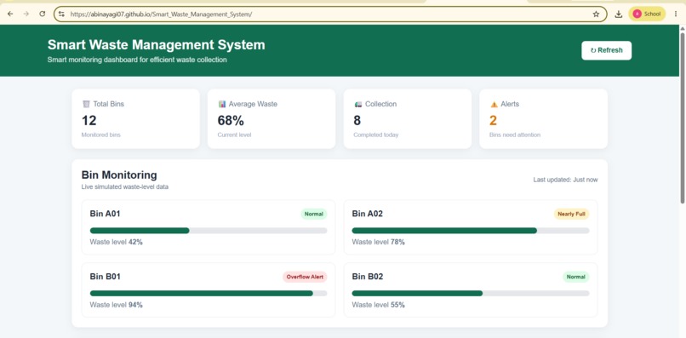Open the School profile button

(647, 14)
